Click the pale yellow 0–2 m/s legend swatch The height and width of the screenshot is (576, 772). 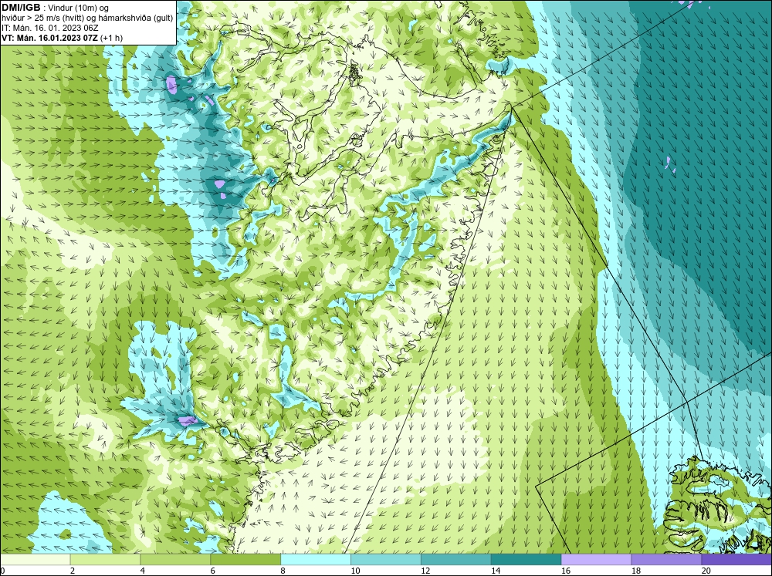[x=35, y=559]
